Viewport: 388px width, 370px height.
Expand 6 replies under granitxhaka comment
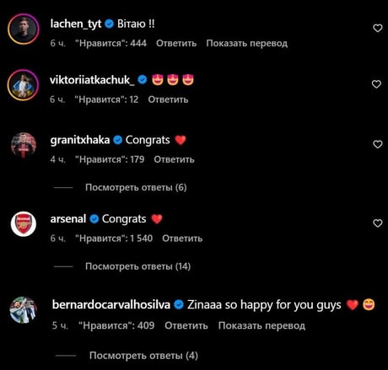click(x=136, y=187)
